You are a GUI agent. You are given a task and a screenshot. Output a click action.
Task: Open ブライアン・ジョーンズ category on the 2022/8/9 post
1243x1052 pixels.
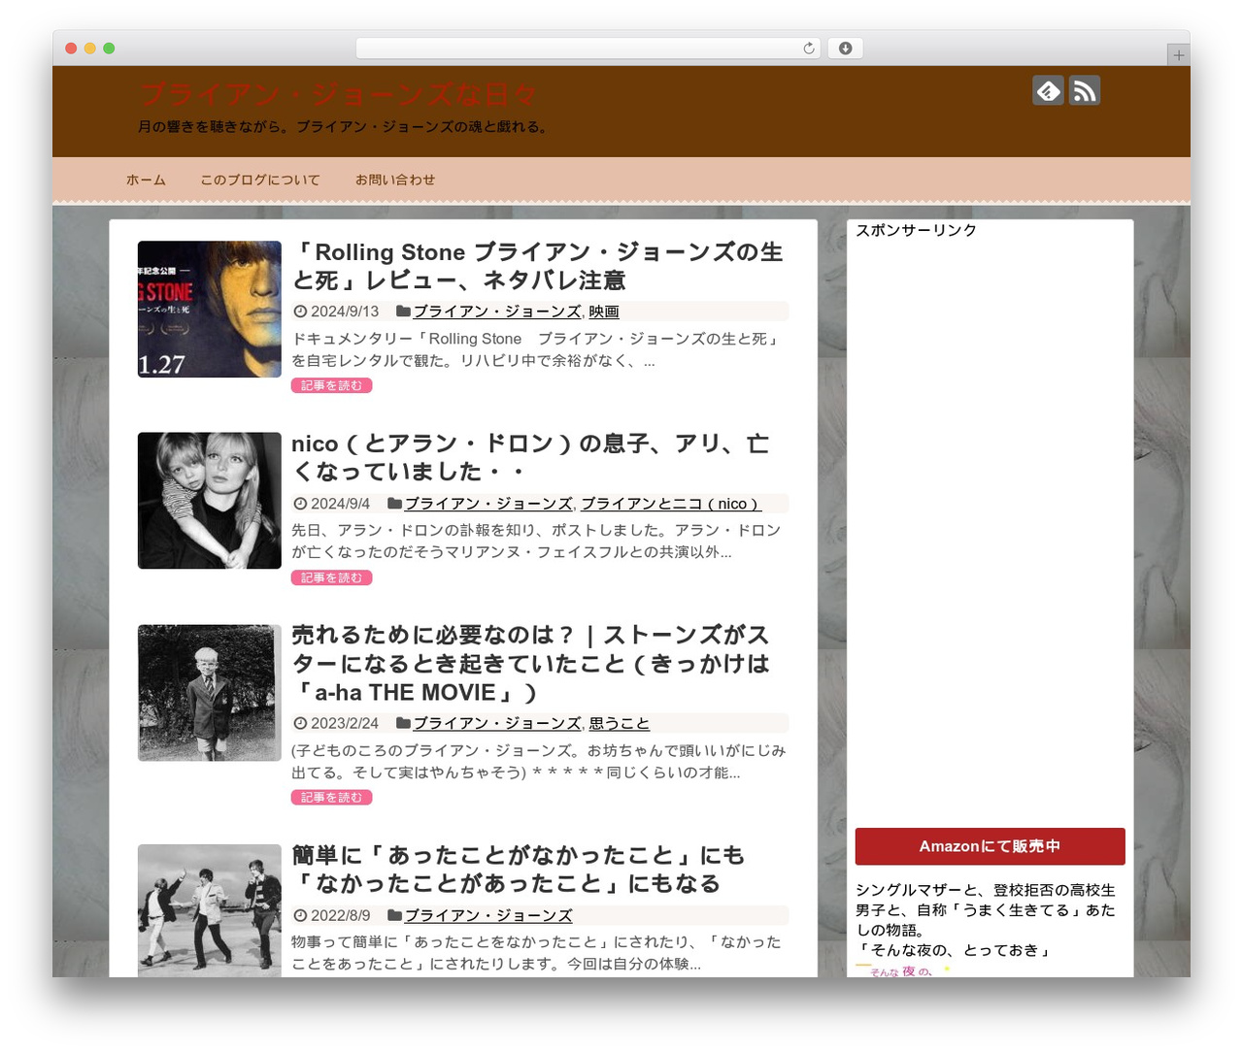(x=488, y=915)
